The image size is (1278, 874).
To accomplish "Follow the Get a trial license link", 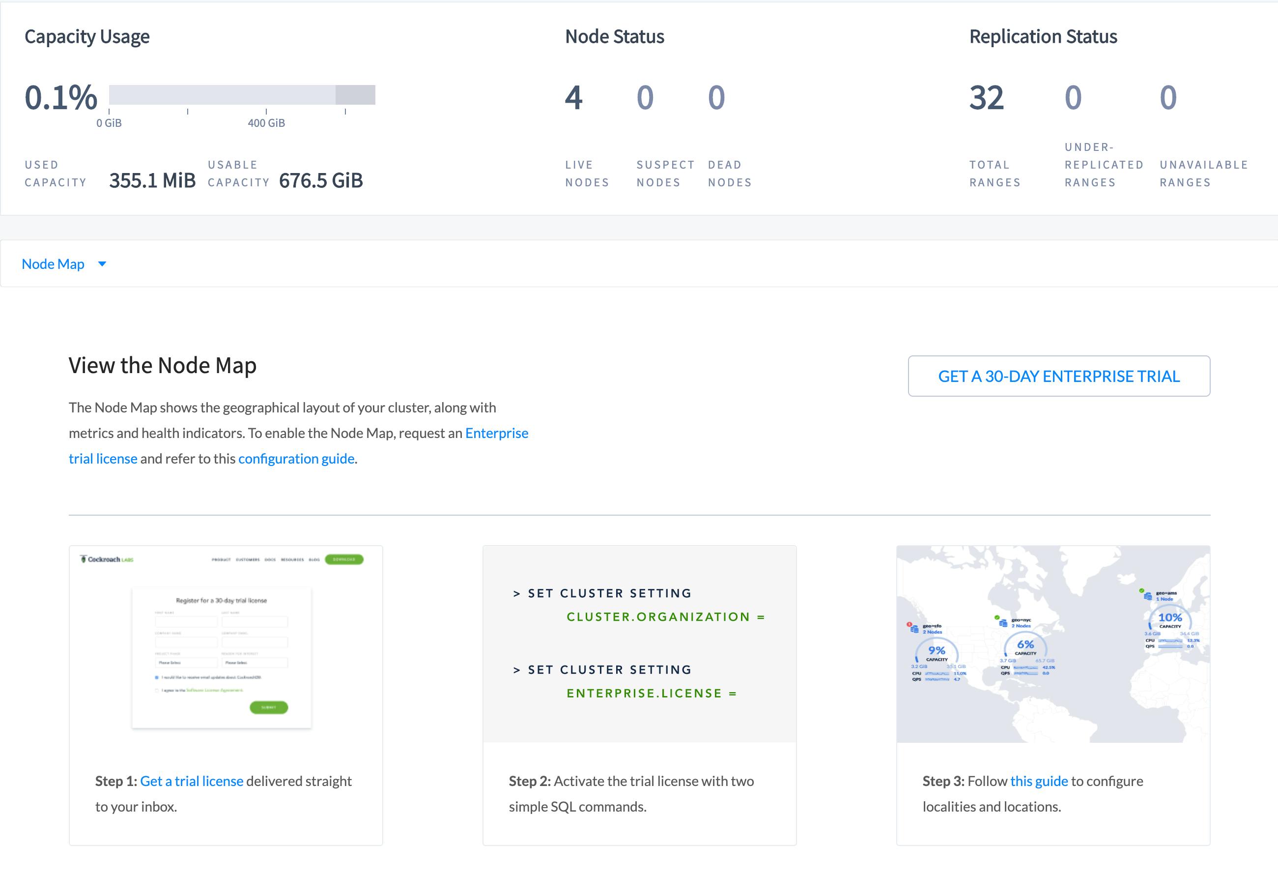I will tap(191, 781).
